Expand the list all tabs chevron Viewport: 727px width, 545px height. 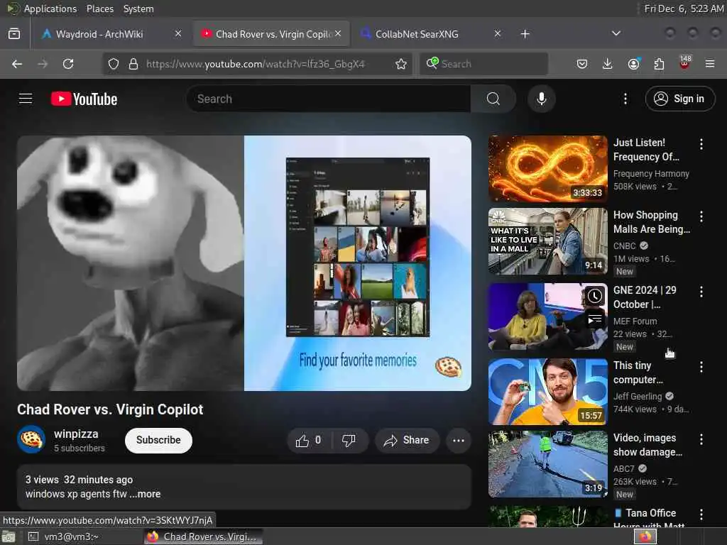(x=616, y=33)
